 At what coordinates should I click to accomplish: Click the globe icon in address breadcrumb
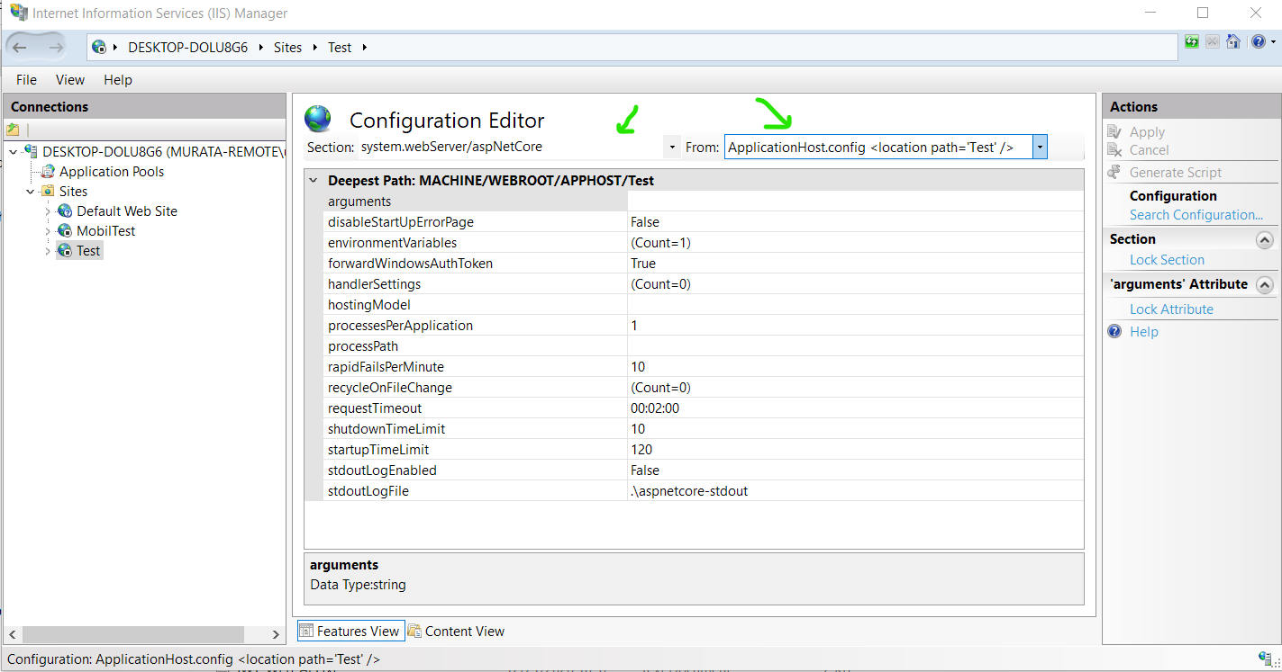coord(99,48)
